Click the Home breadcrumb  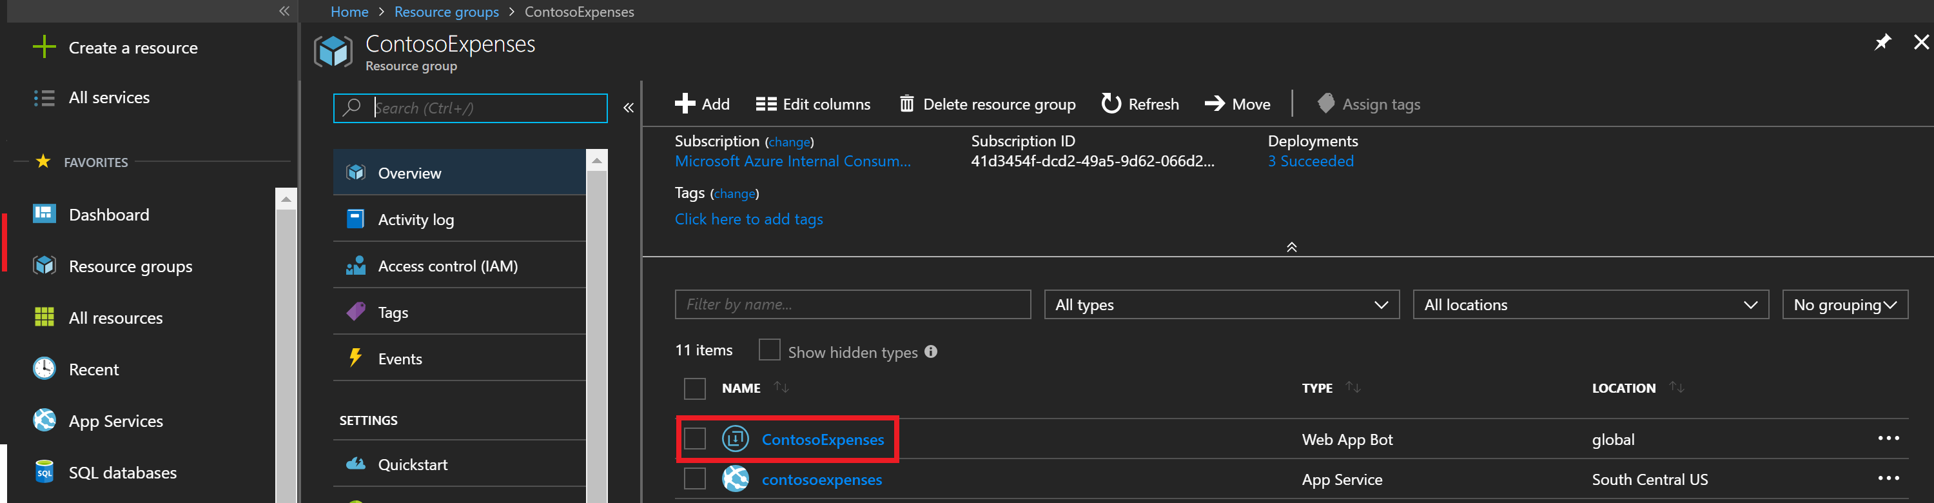point(349,12)
